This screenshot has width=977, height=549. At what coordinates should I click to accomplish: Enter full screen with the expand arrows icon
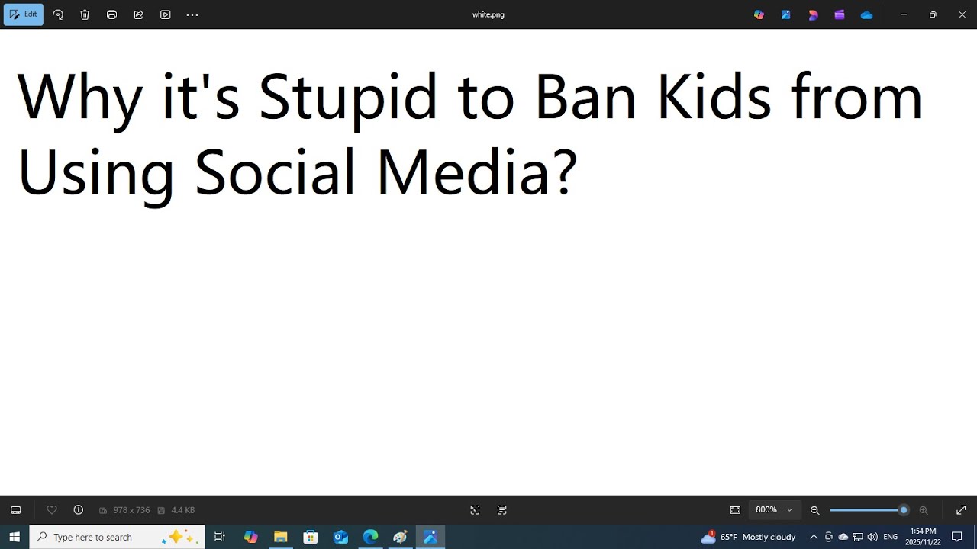(961, 510)
